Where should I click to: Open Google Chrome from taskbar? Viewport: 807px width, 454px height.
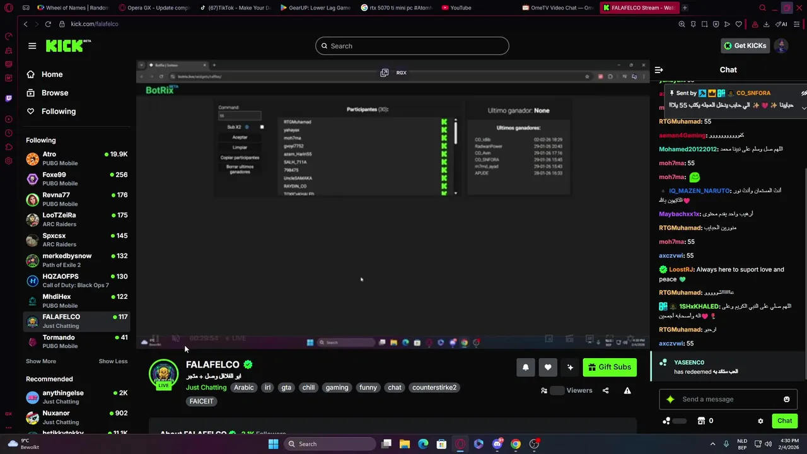pos(516,444)
